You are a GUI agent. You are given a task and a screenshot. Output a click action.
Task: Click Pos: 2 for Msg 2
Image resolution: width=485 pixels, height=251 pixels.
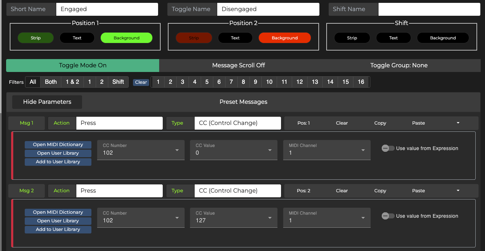[x=304, y=191]
